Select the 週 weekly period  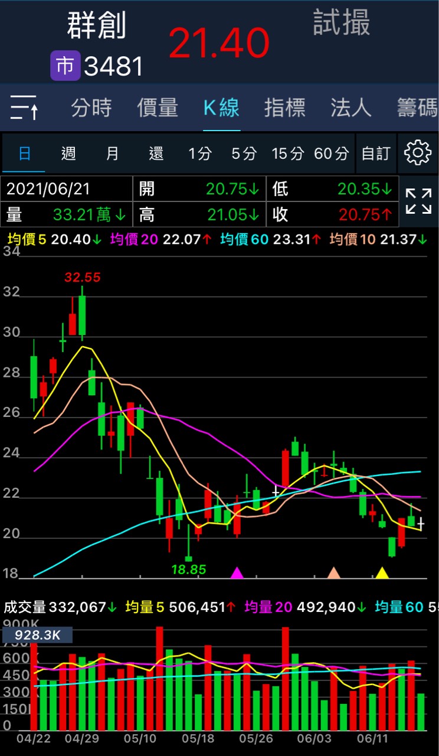tap(68, 154)
